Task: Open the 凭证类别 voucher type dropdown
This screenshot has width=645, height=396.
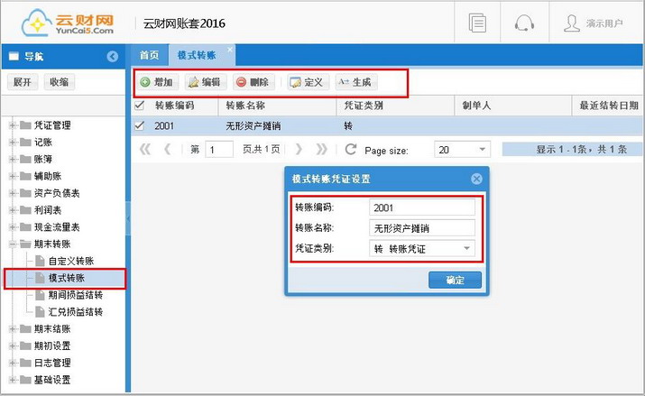Action: tap(467, 248)
